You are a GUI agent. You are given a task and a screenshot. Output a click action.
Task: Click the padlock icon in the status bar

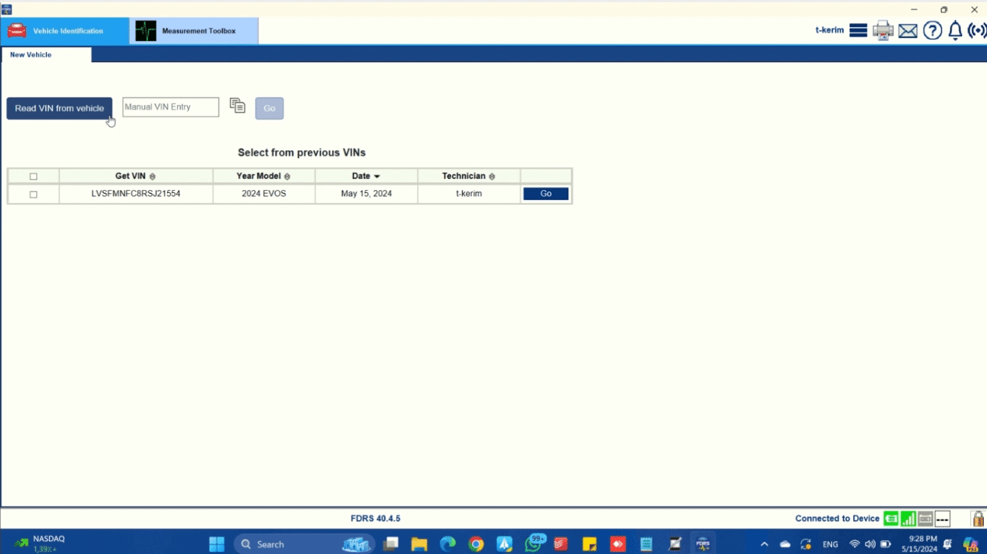978,519
